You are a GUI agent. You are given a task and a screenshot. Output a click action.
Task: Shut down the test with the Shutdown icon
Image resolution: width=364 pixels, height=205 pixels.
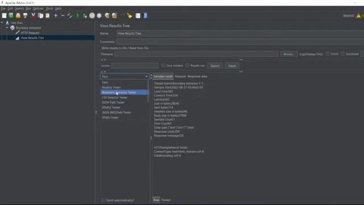99,15
